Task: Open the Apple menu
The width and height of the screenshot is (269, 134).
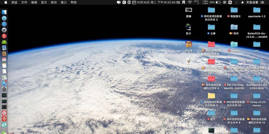Action: [6, 2]
